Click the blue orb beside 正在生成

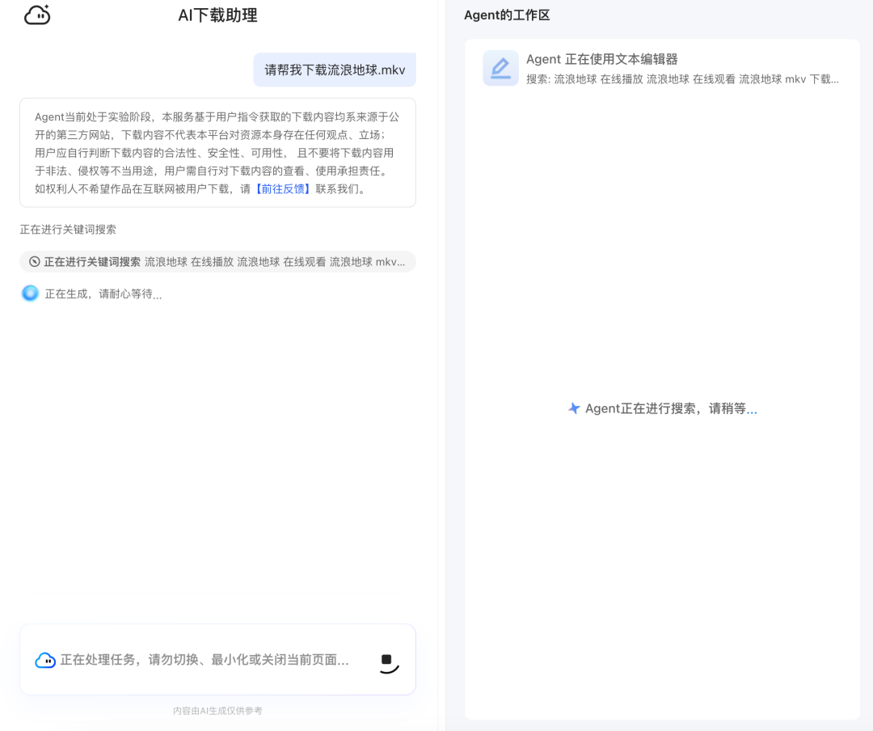point(30,294)
